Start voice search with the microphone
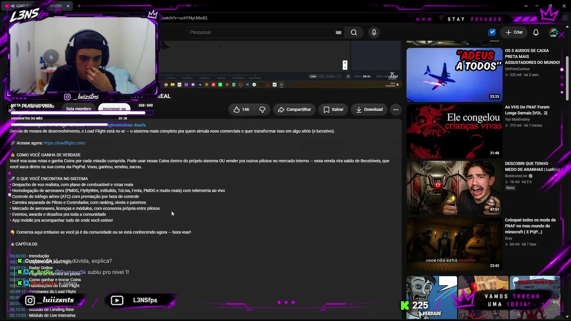The height and width of the screenshot is (321, 571). pos(374,32)
